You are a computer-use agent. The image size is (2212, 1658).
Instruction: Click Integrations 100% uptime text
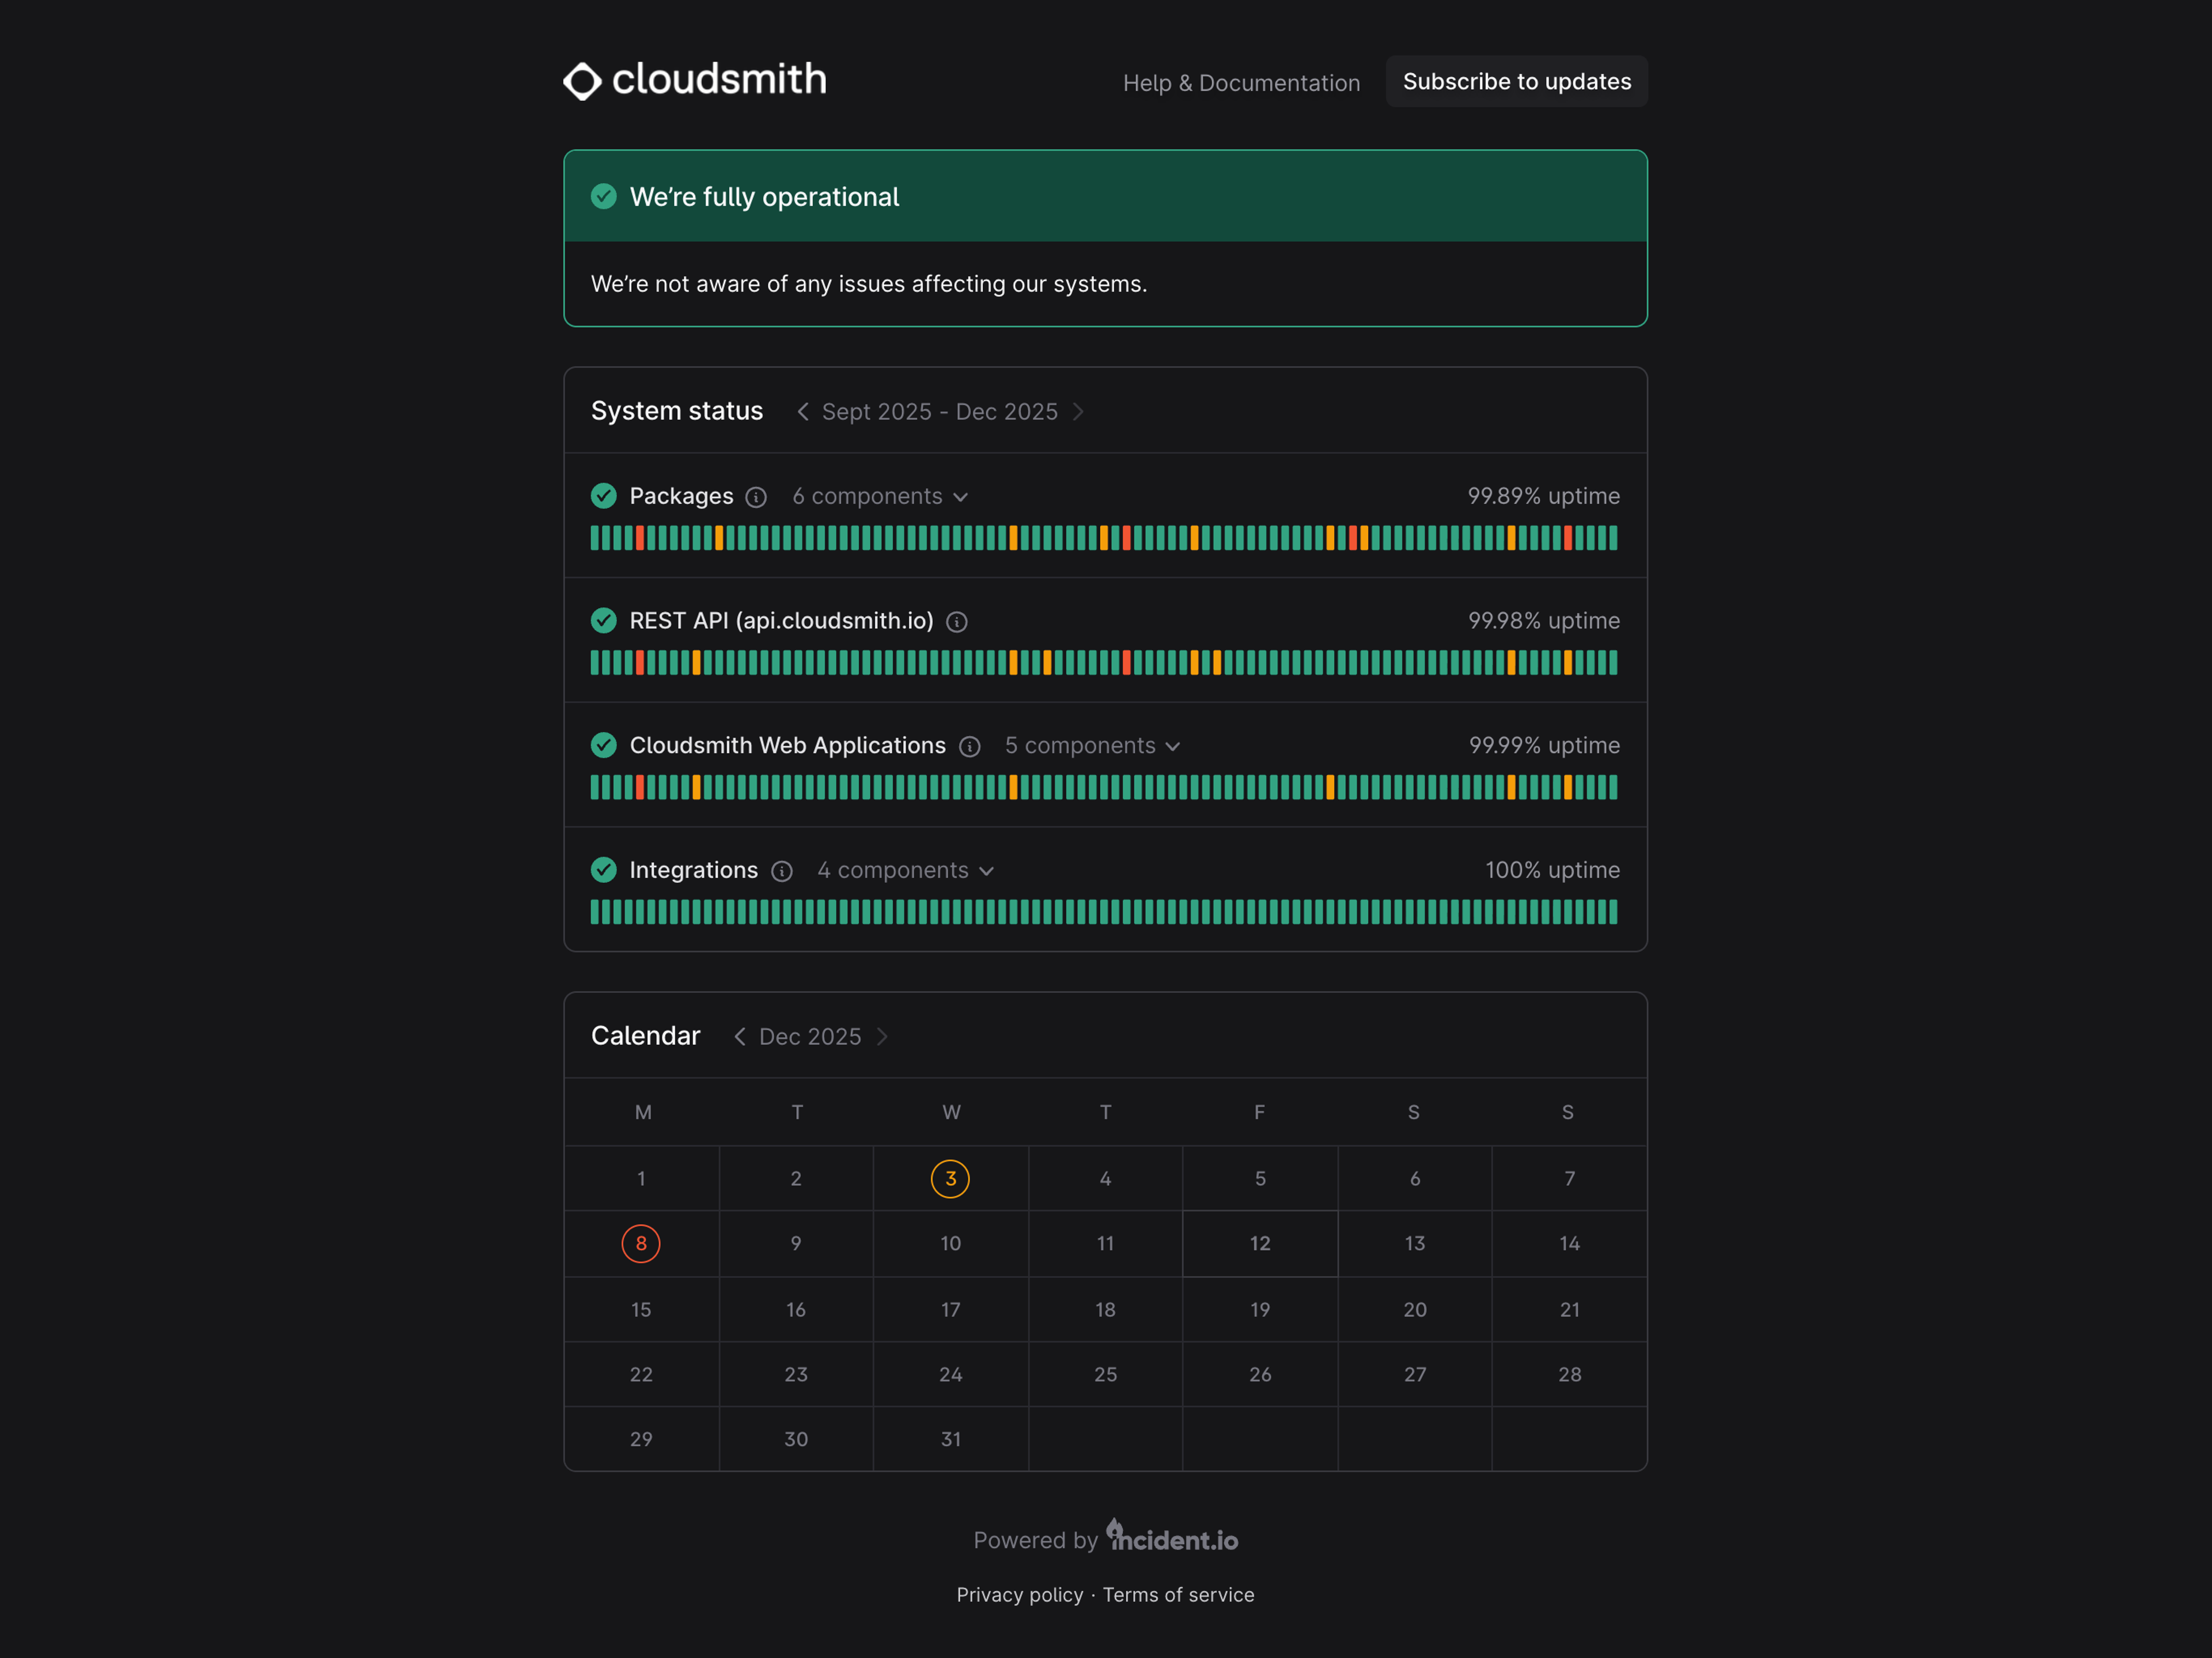tap(1552, 870)
